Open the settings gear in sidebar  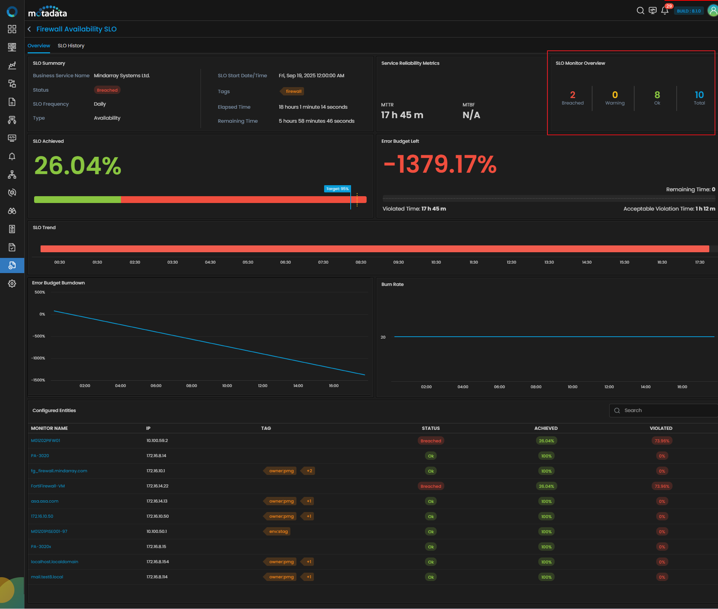coord(12,284)
